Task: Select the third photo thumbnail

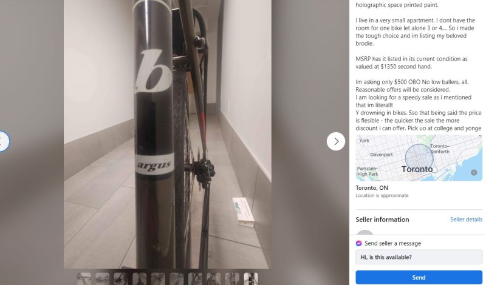Action: coord(121,278)
